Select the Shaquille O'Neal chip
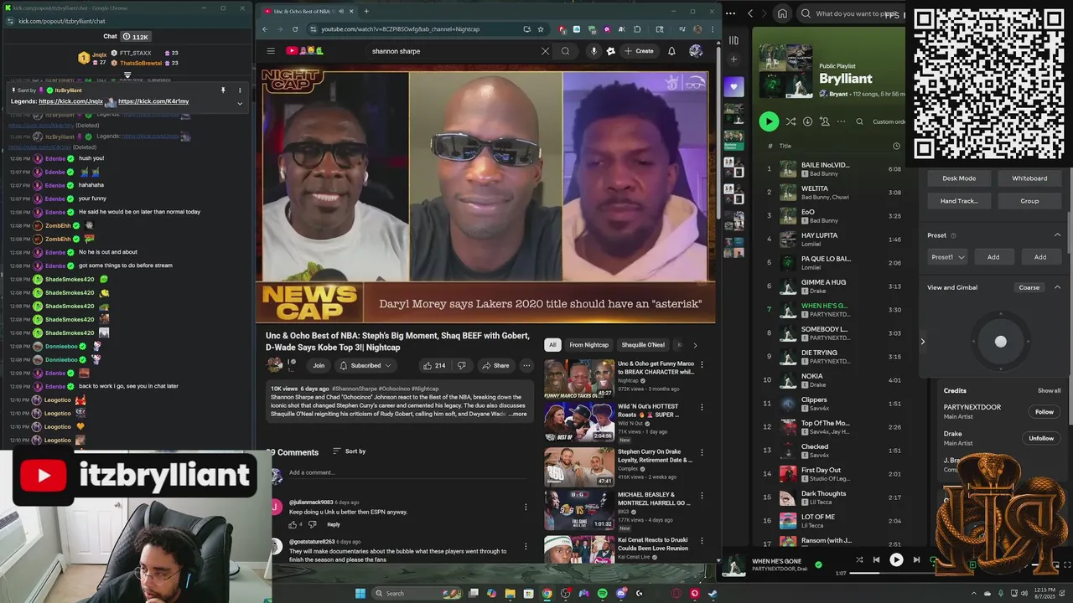The width and height of the screenshot is (1073, 603). click(x=643, y=345)
